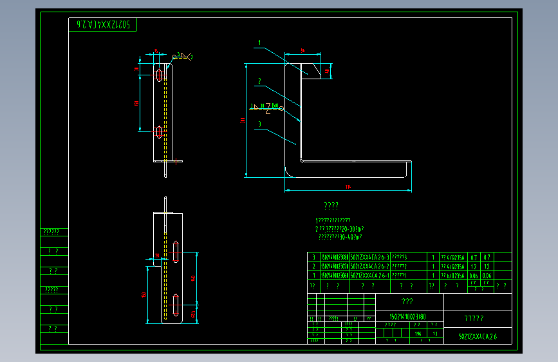Pick parts list entry 5021ZXX4CA.2.6-3

point(369,257)
